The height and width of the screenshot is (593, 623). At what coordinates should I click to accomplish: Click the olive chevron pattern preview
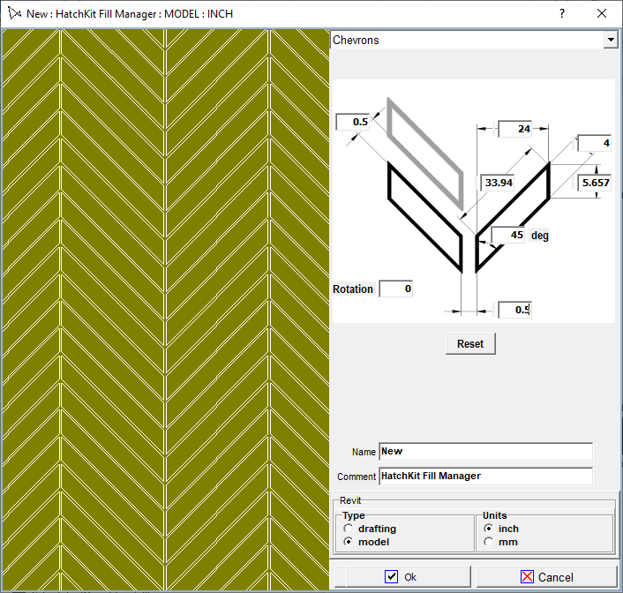[165, 309]
